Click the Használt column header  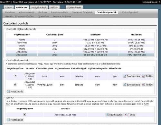coord(137,35)
